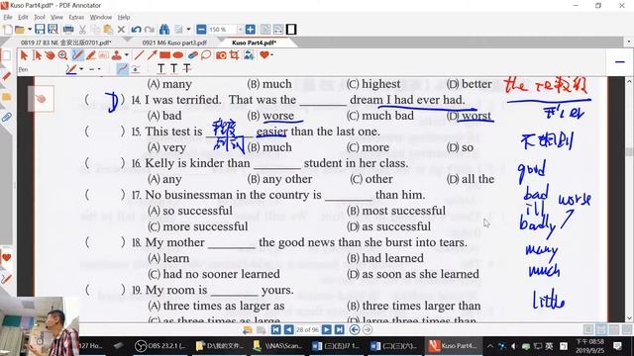Screen dimensions: 634x356
Task: Open the 150 % zoom dropdown
Action: coord(240,30)
